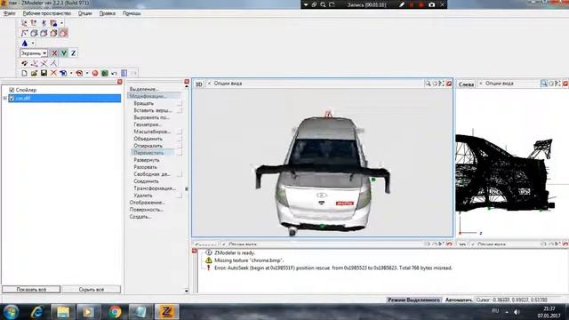Click the Режим Выделенного status bar button

pos(413,300)
